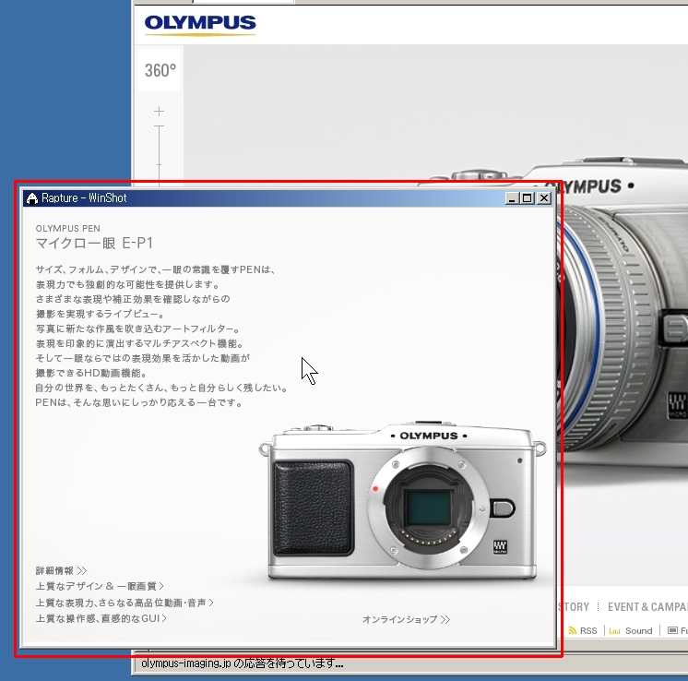Click the vertical zoom slider track

pyautogui.click(x=160, y=154)
